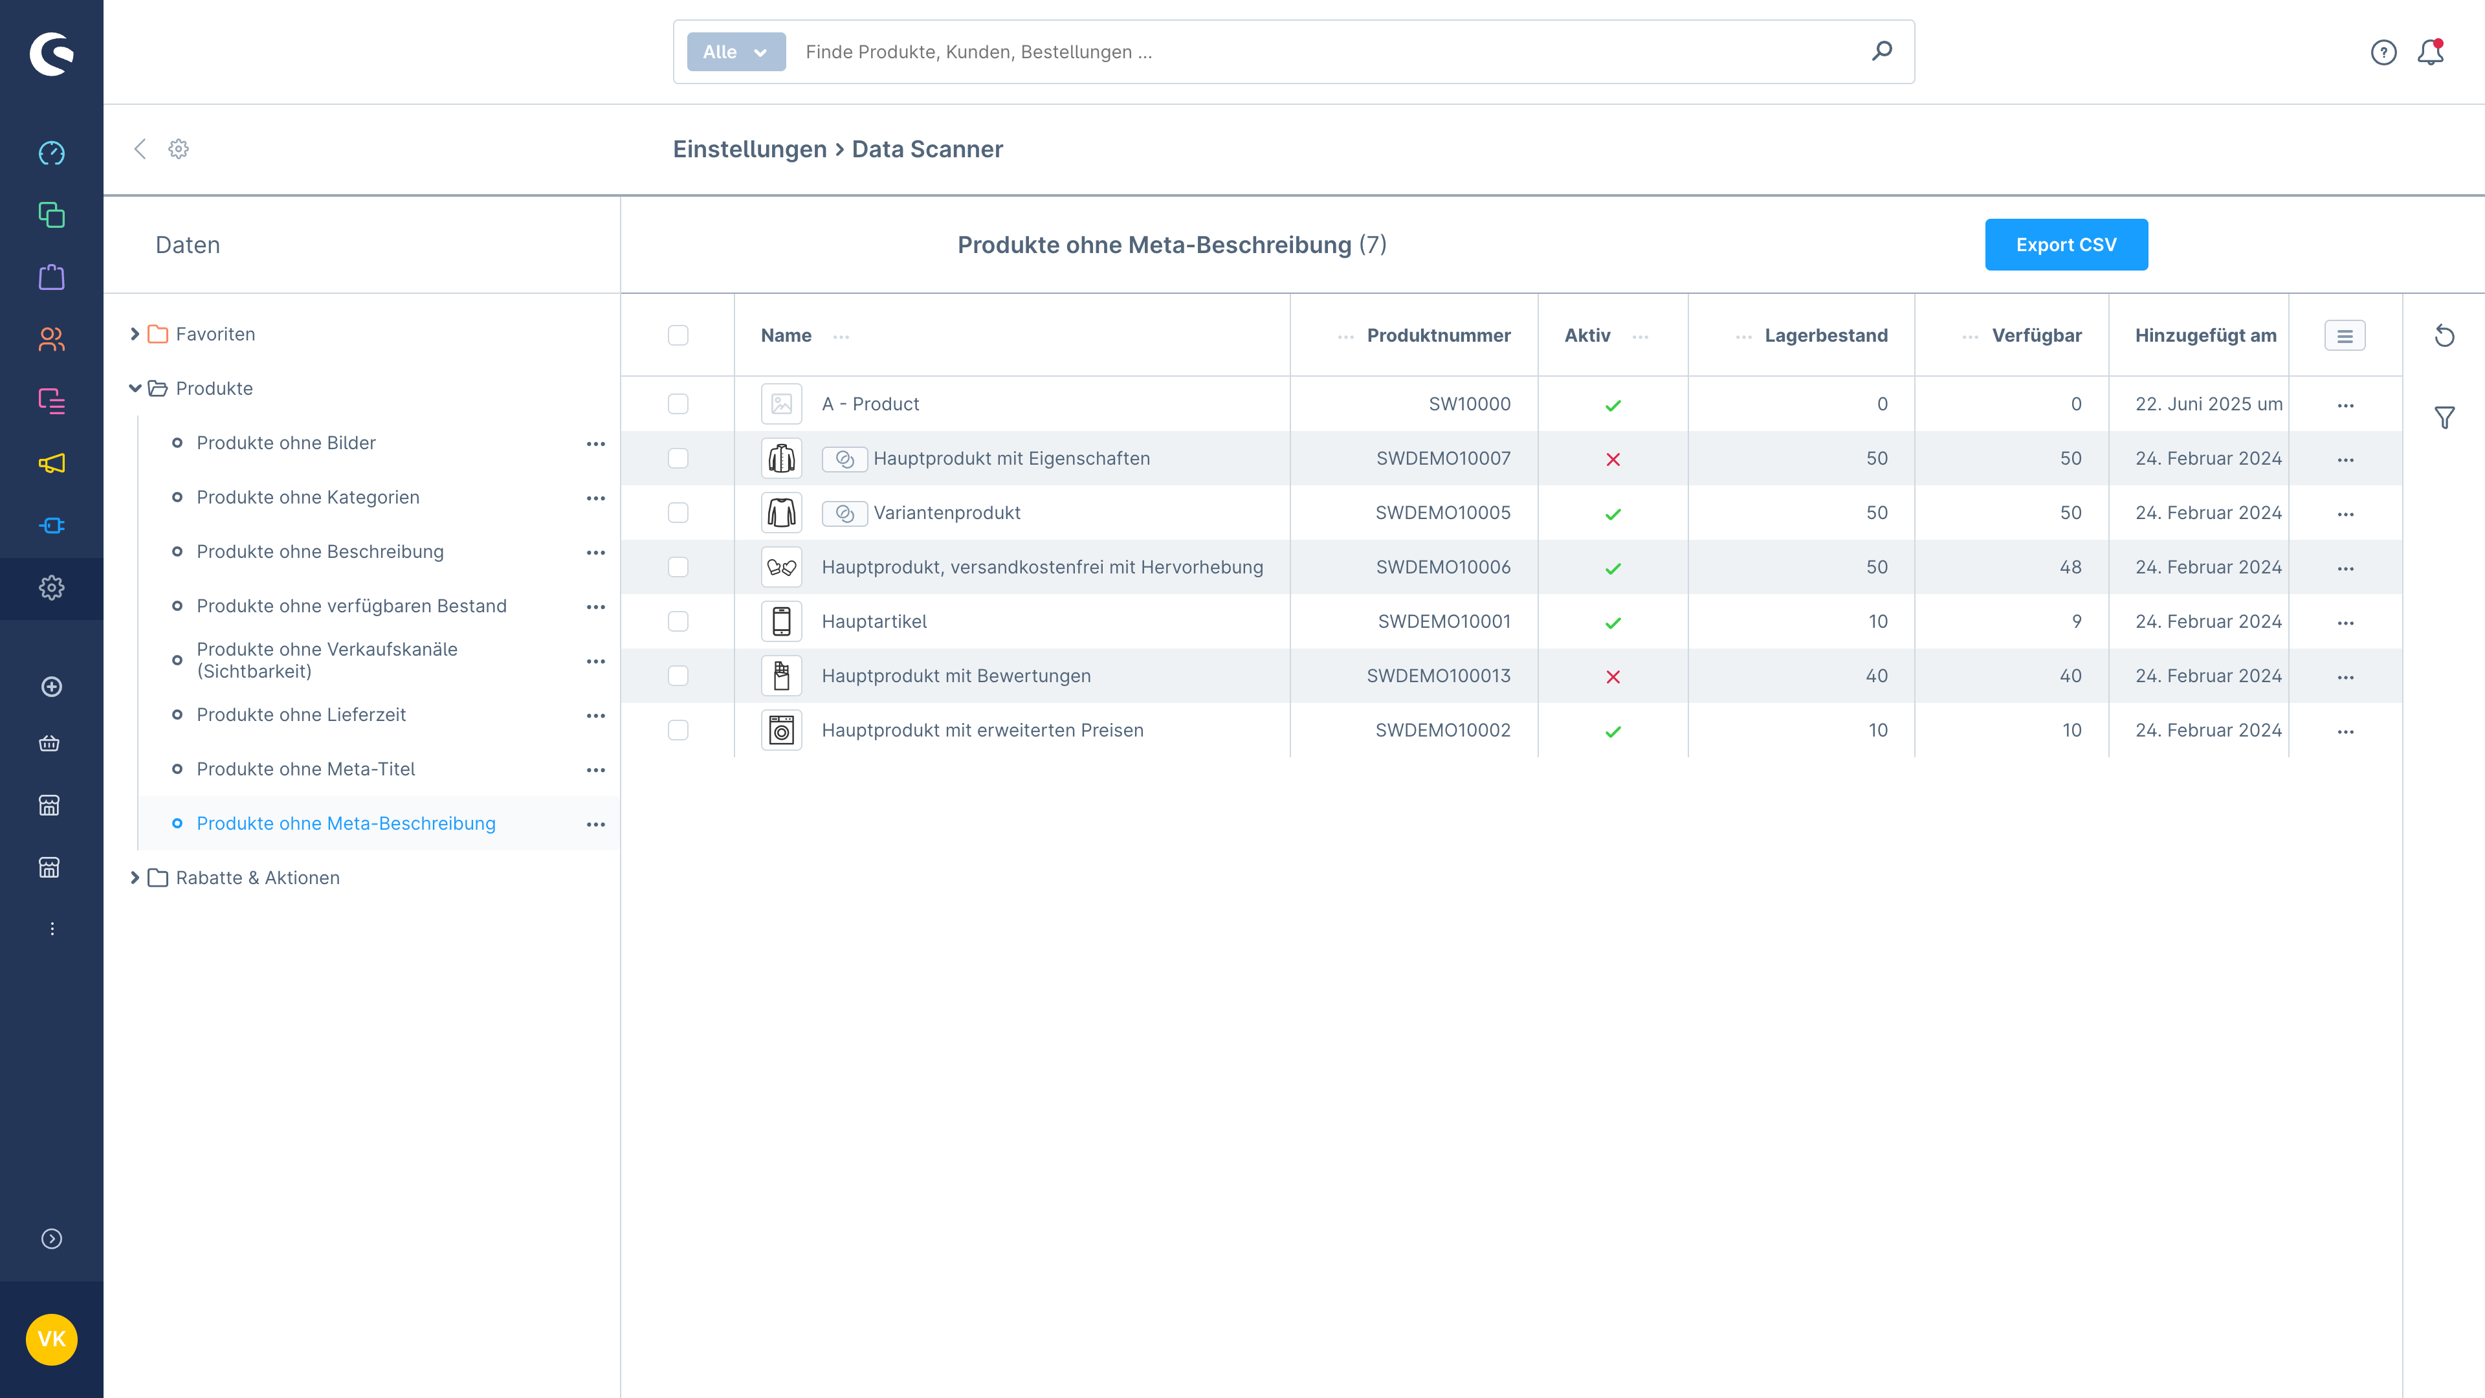Click the Export CSV button
The width and height of the screenshot is (2485, 1398).
pos(2066,245)
